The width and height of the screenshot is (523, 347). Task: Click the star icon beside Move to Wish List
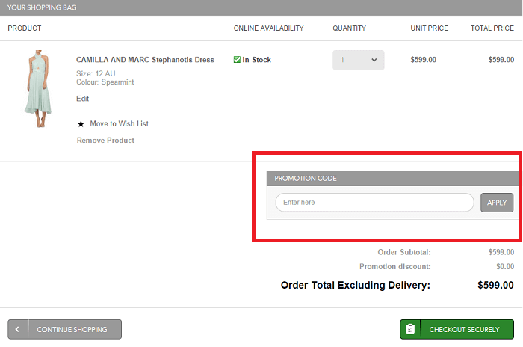pos(81,124)
